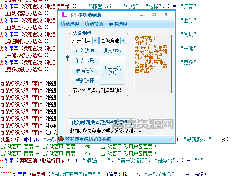246x176 pixels.
Task: Click the orange 倒点帮助 help text panel
Action: pos(152,64)
